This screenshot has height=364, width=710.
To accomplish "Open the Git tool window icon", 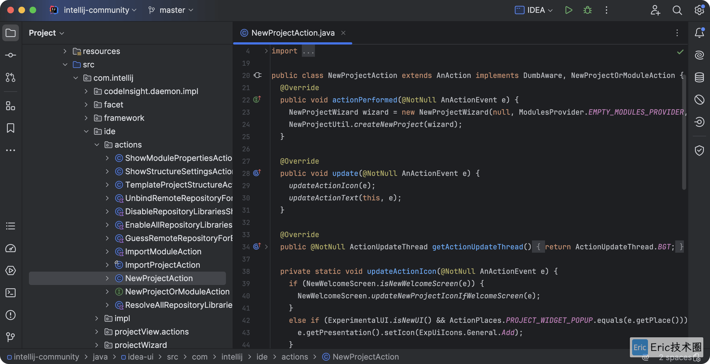I will click(x=11, y=337).
